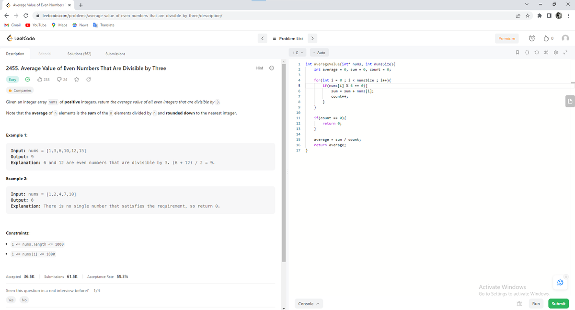Bookmark this page with star icon
Screen dimensions: 575x310
pos(527,15)
